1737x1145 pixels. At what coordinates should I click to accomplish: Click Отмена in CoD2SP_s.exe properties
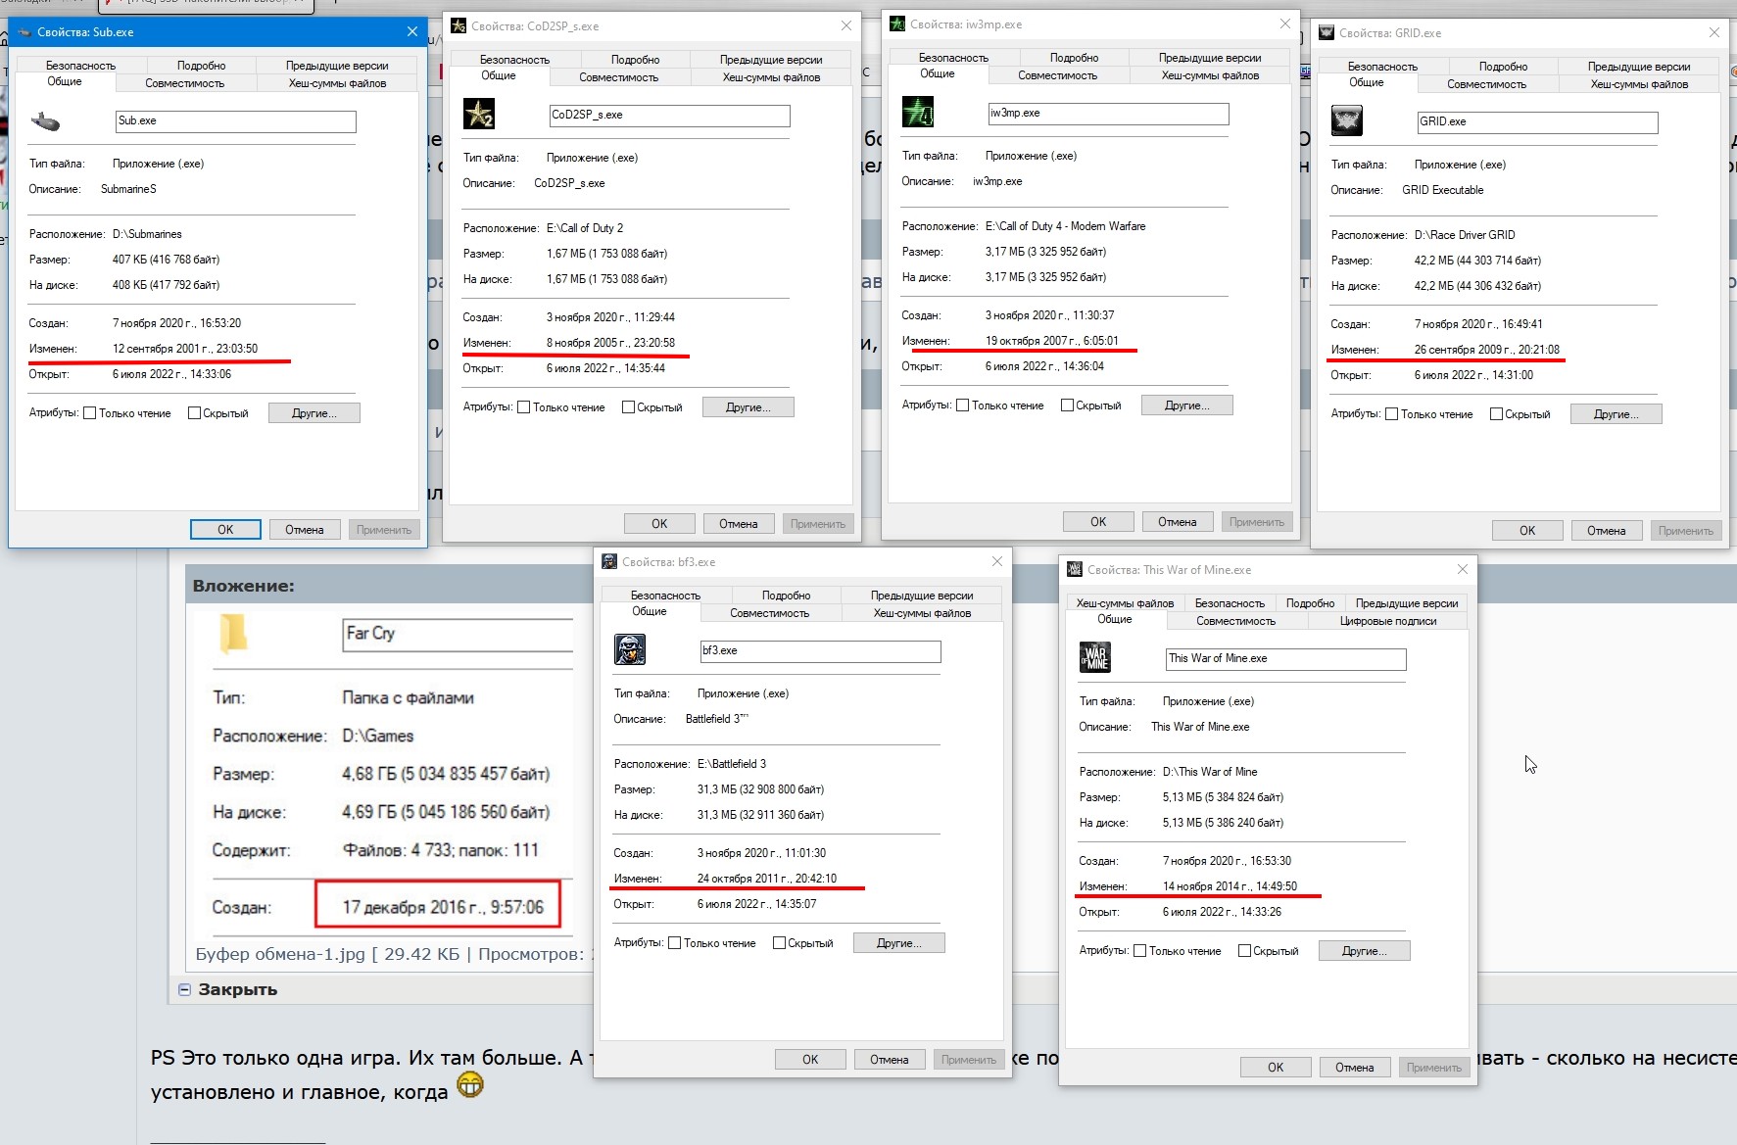[x=739, y=524]
